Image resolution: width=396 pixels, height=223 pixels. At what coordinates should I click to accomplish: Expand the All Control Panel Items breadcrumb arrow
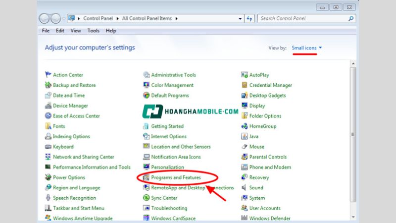(176, 19)
